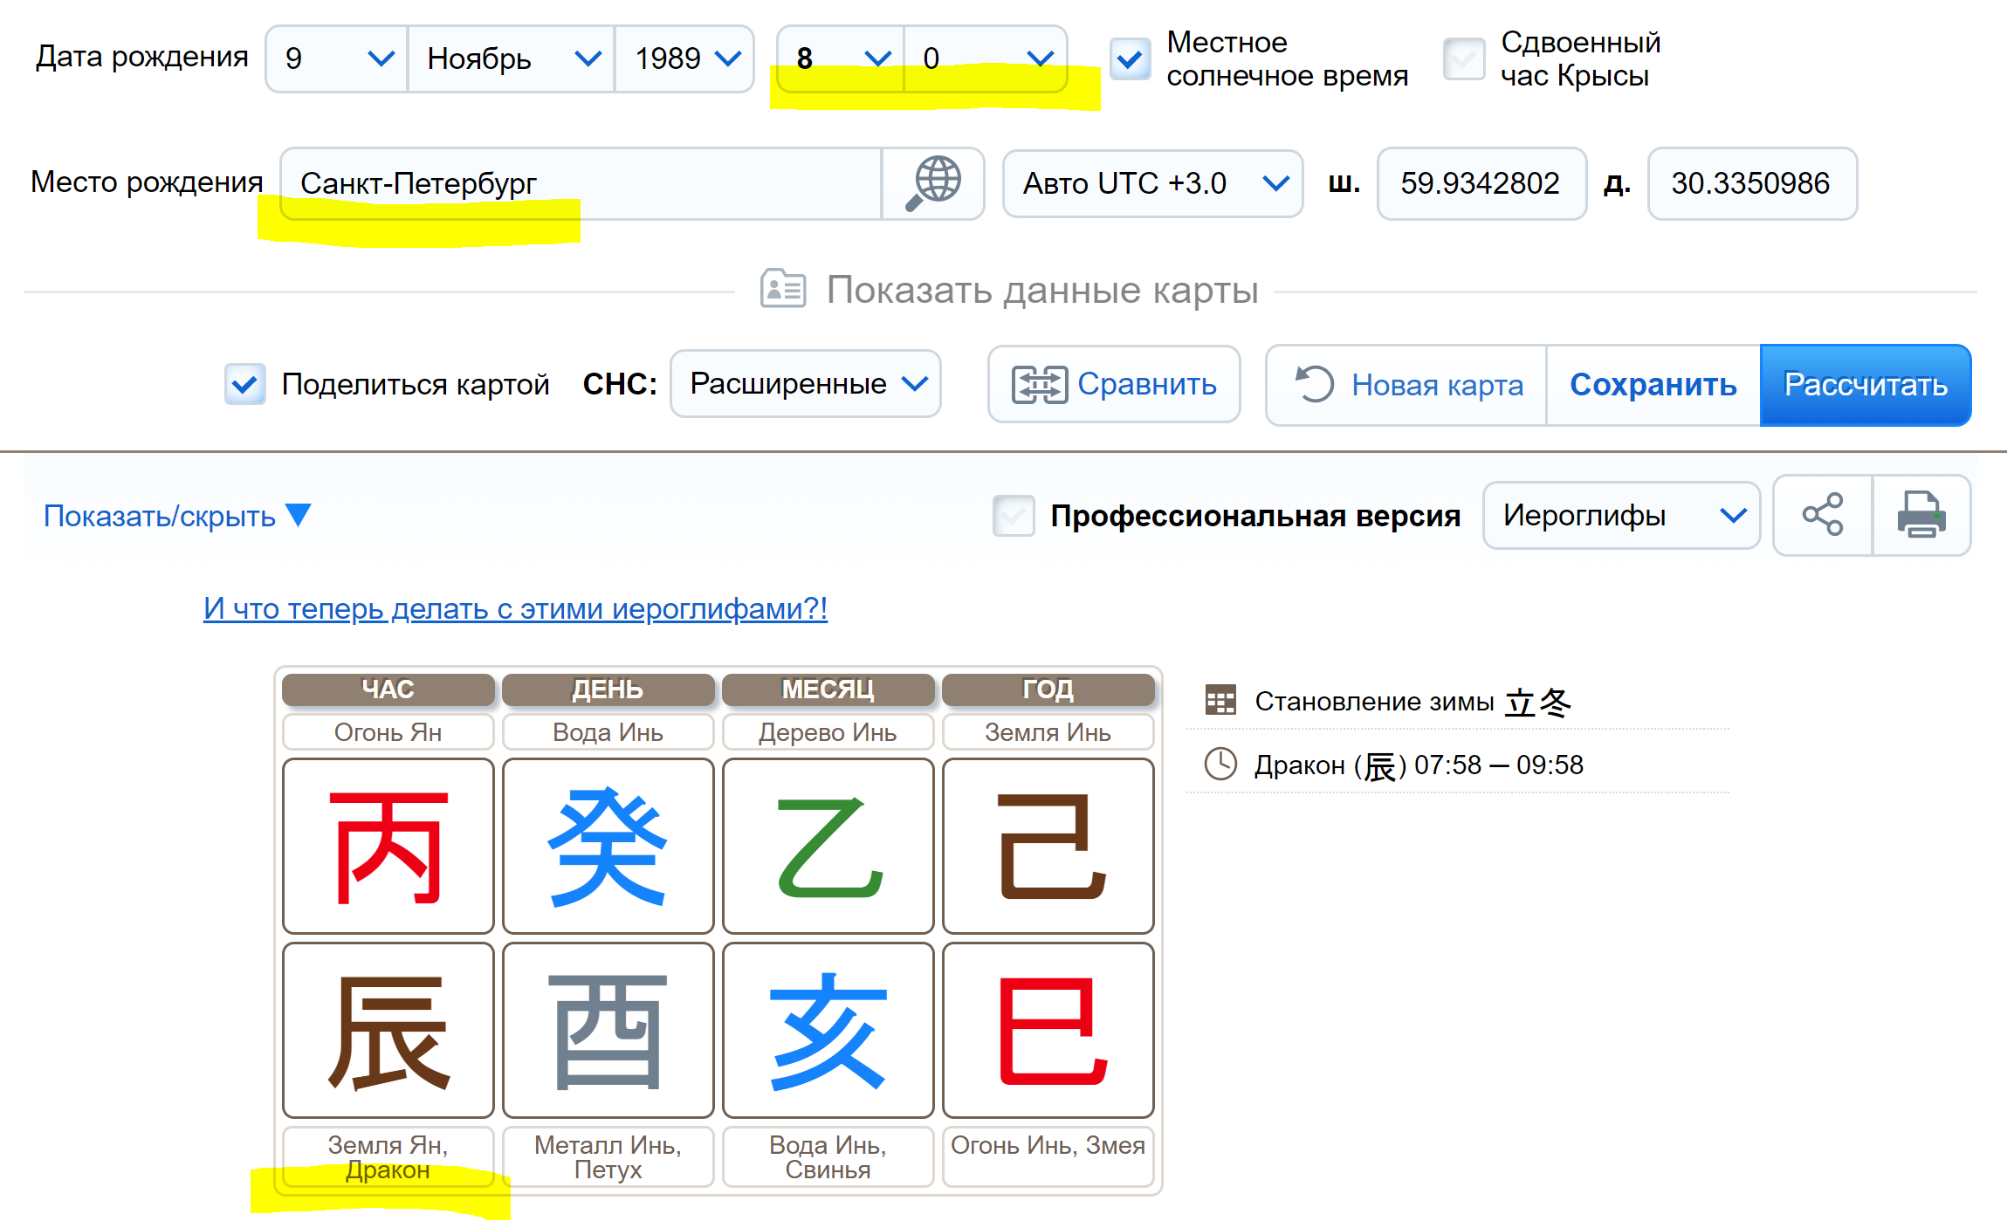The width and height of the screenshot is (2007, 1221).
Task: Click the card data icon
Action: pyautogui.click(x=782, y=289)
